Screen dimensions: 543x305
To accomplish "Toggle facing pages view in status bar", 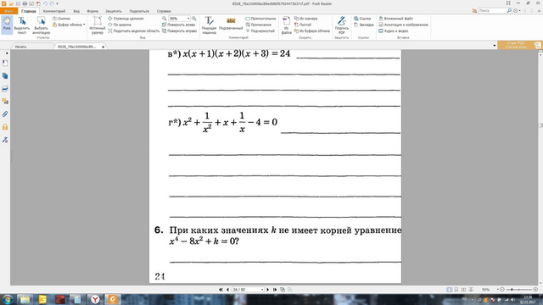I will (x=464, y=290).
